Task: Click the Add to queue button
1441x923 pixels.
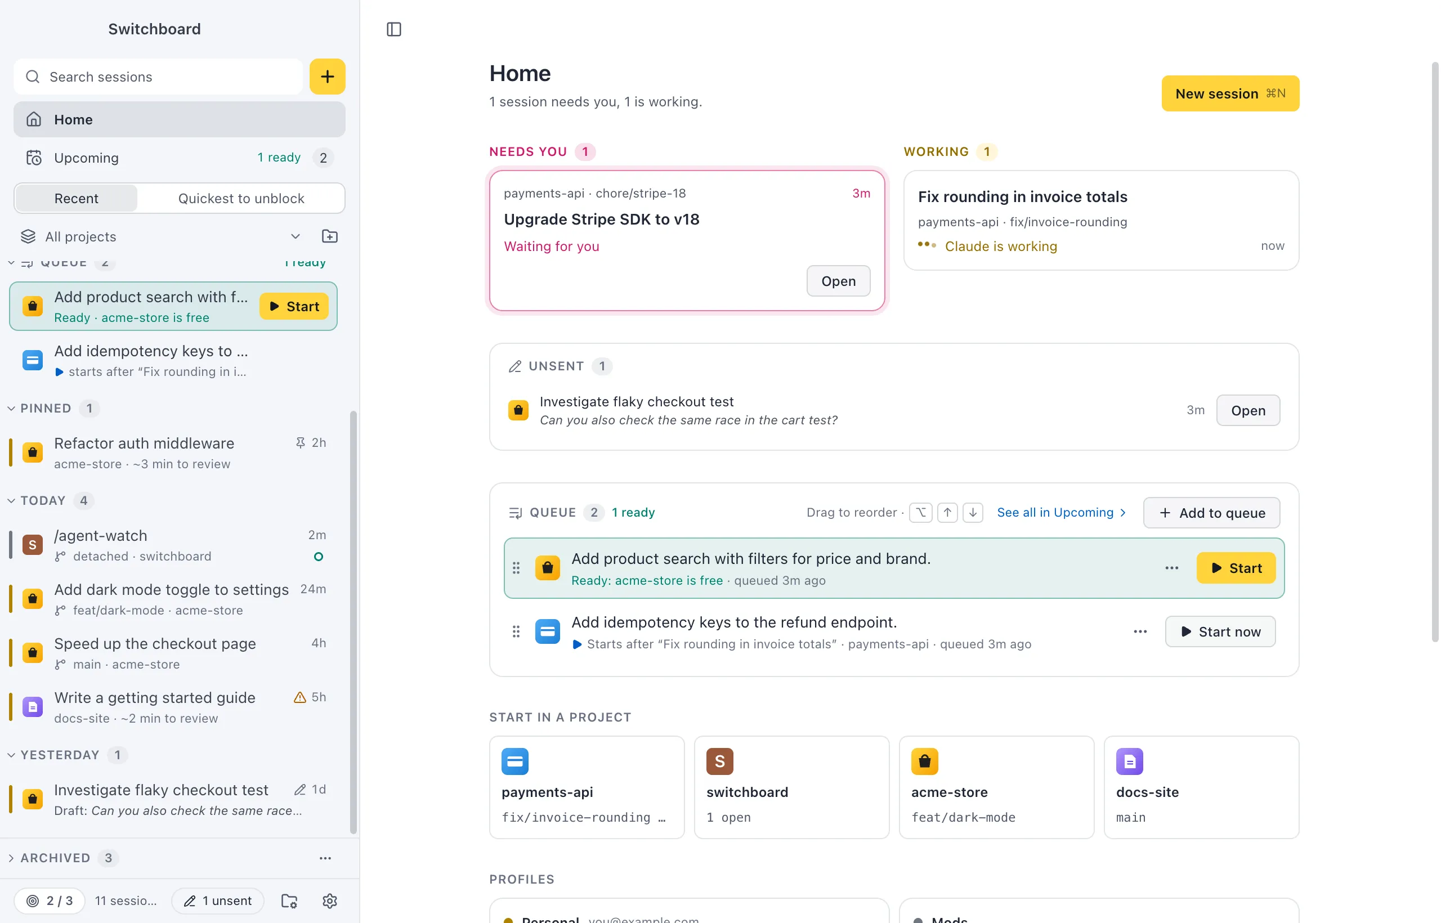Action: pyautogui.click(x=1211, y=513)
